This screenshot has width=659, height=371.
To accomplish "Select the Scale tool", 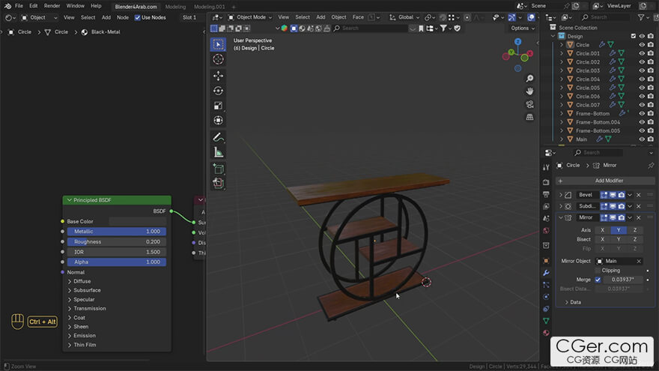I will coord(218,106).
